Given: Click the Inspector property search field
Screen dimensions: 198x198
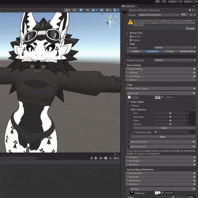Looking at the screenshot, I should (161, 56).
